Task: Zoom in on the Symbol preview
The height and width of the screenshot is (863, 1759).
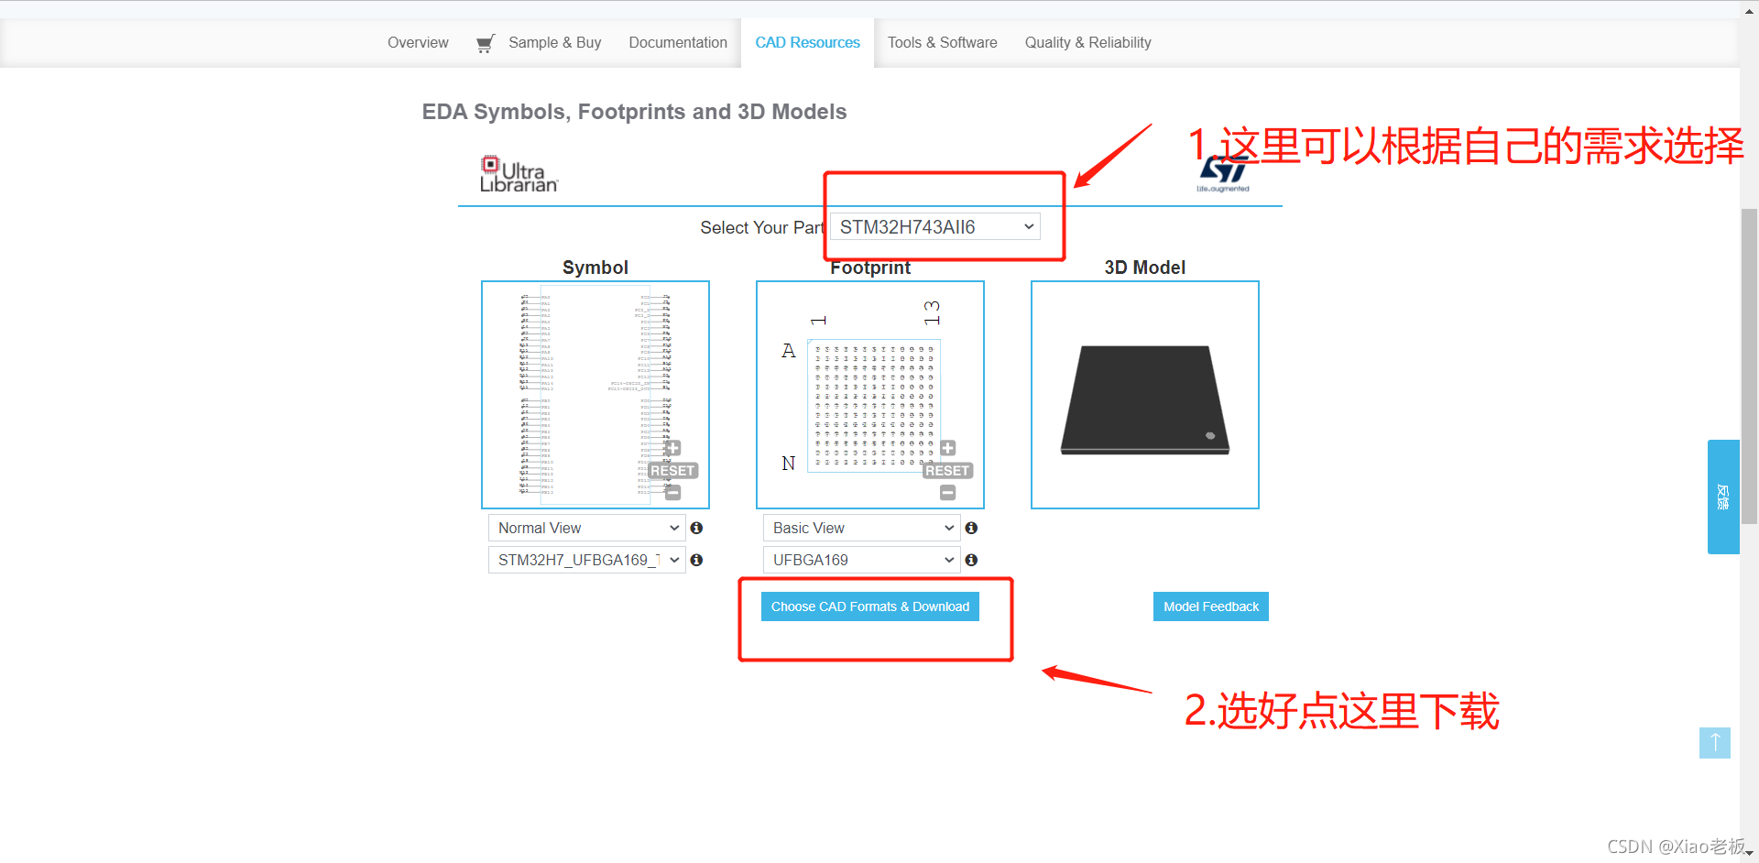Action: [672, 448]
